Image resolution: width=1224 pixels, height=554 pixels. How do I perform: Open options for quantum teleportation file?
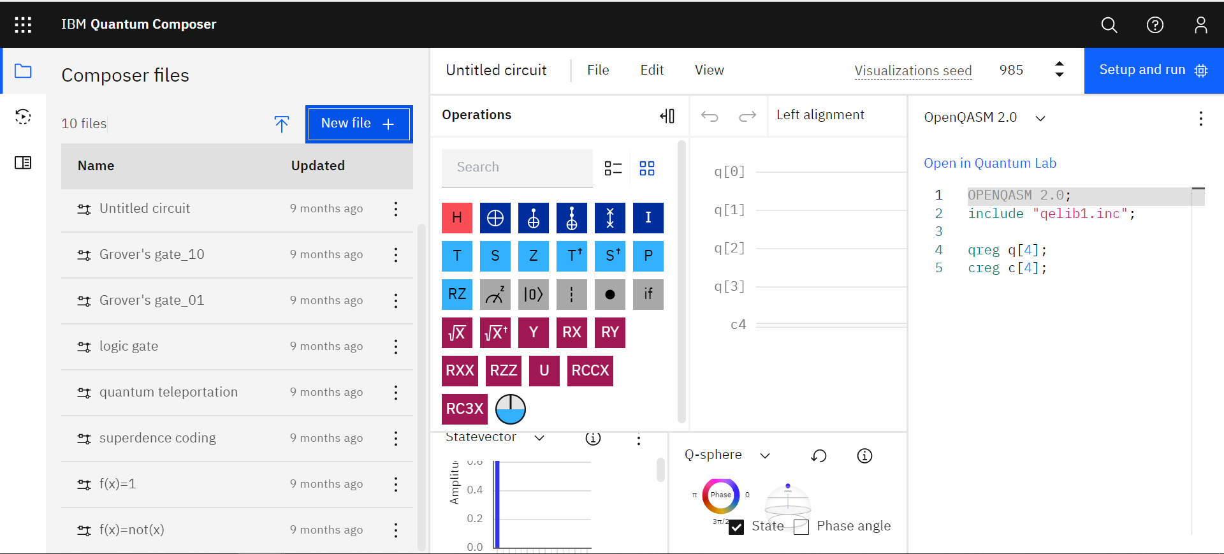396,393
